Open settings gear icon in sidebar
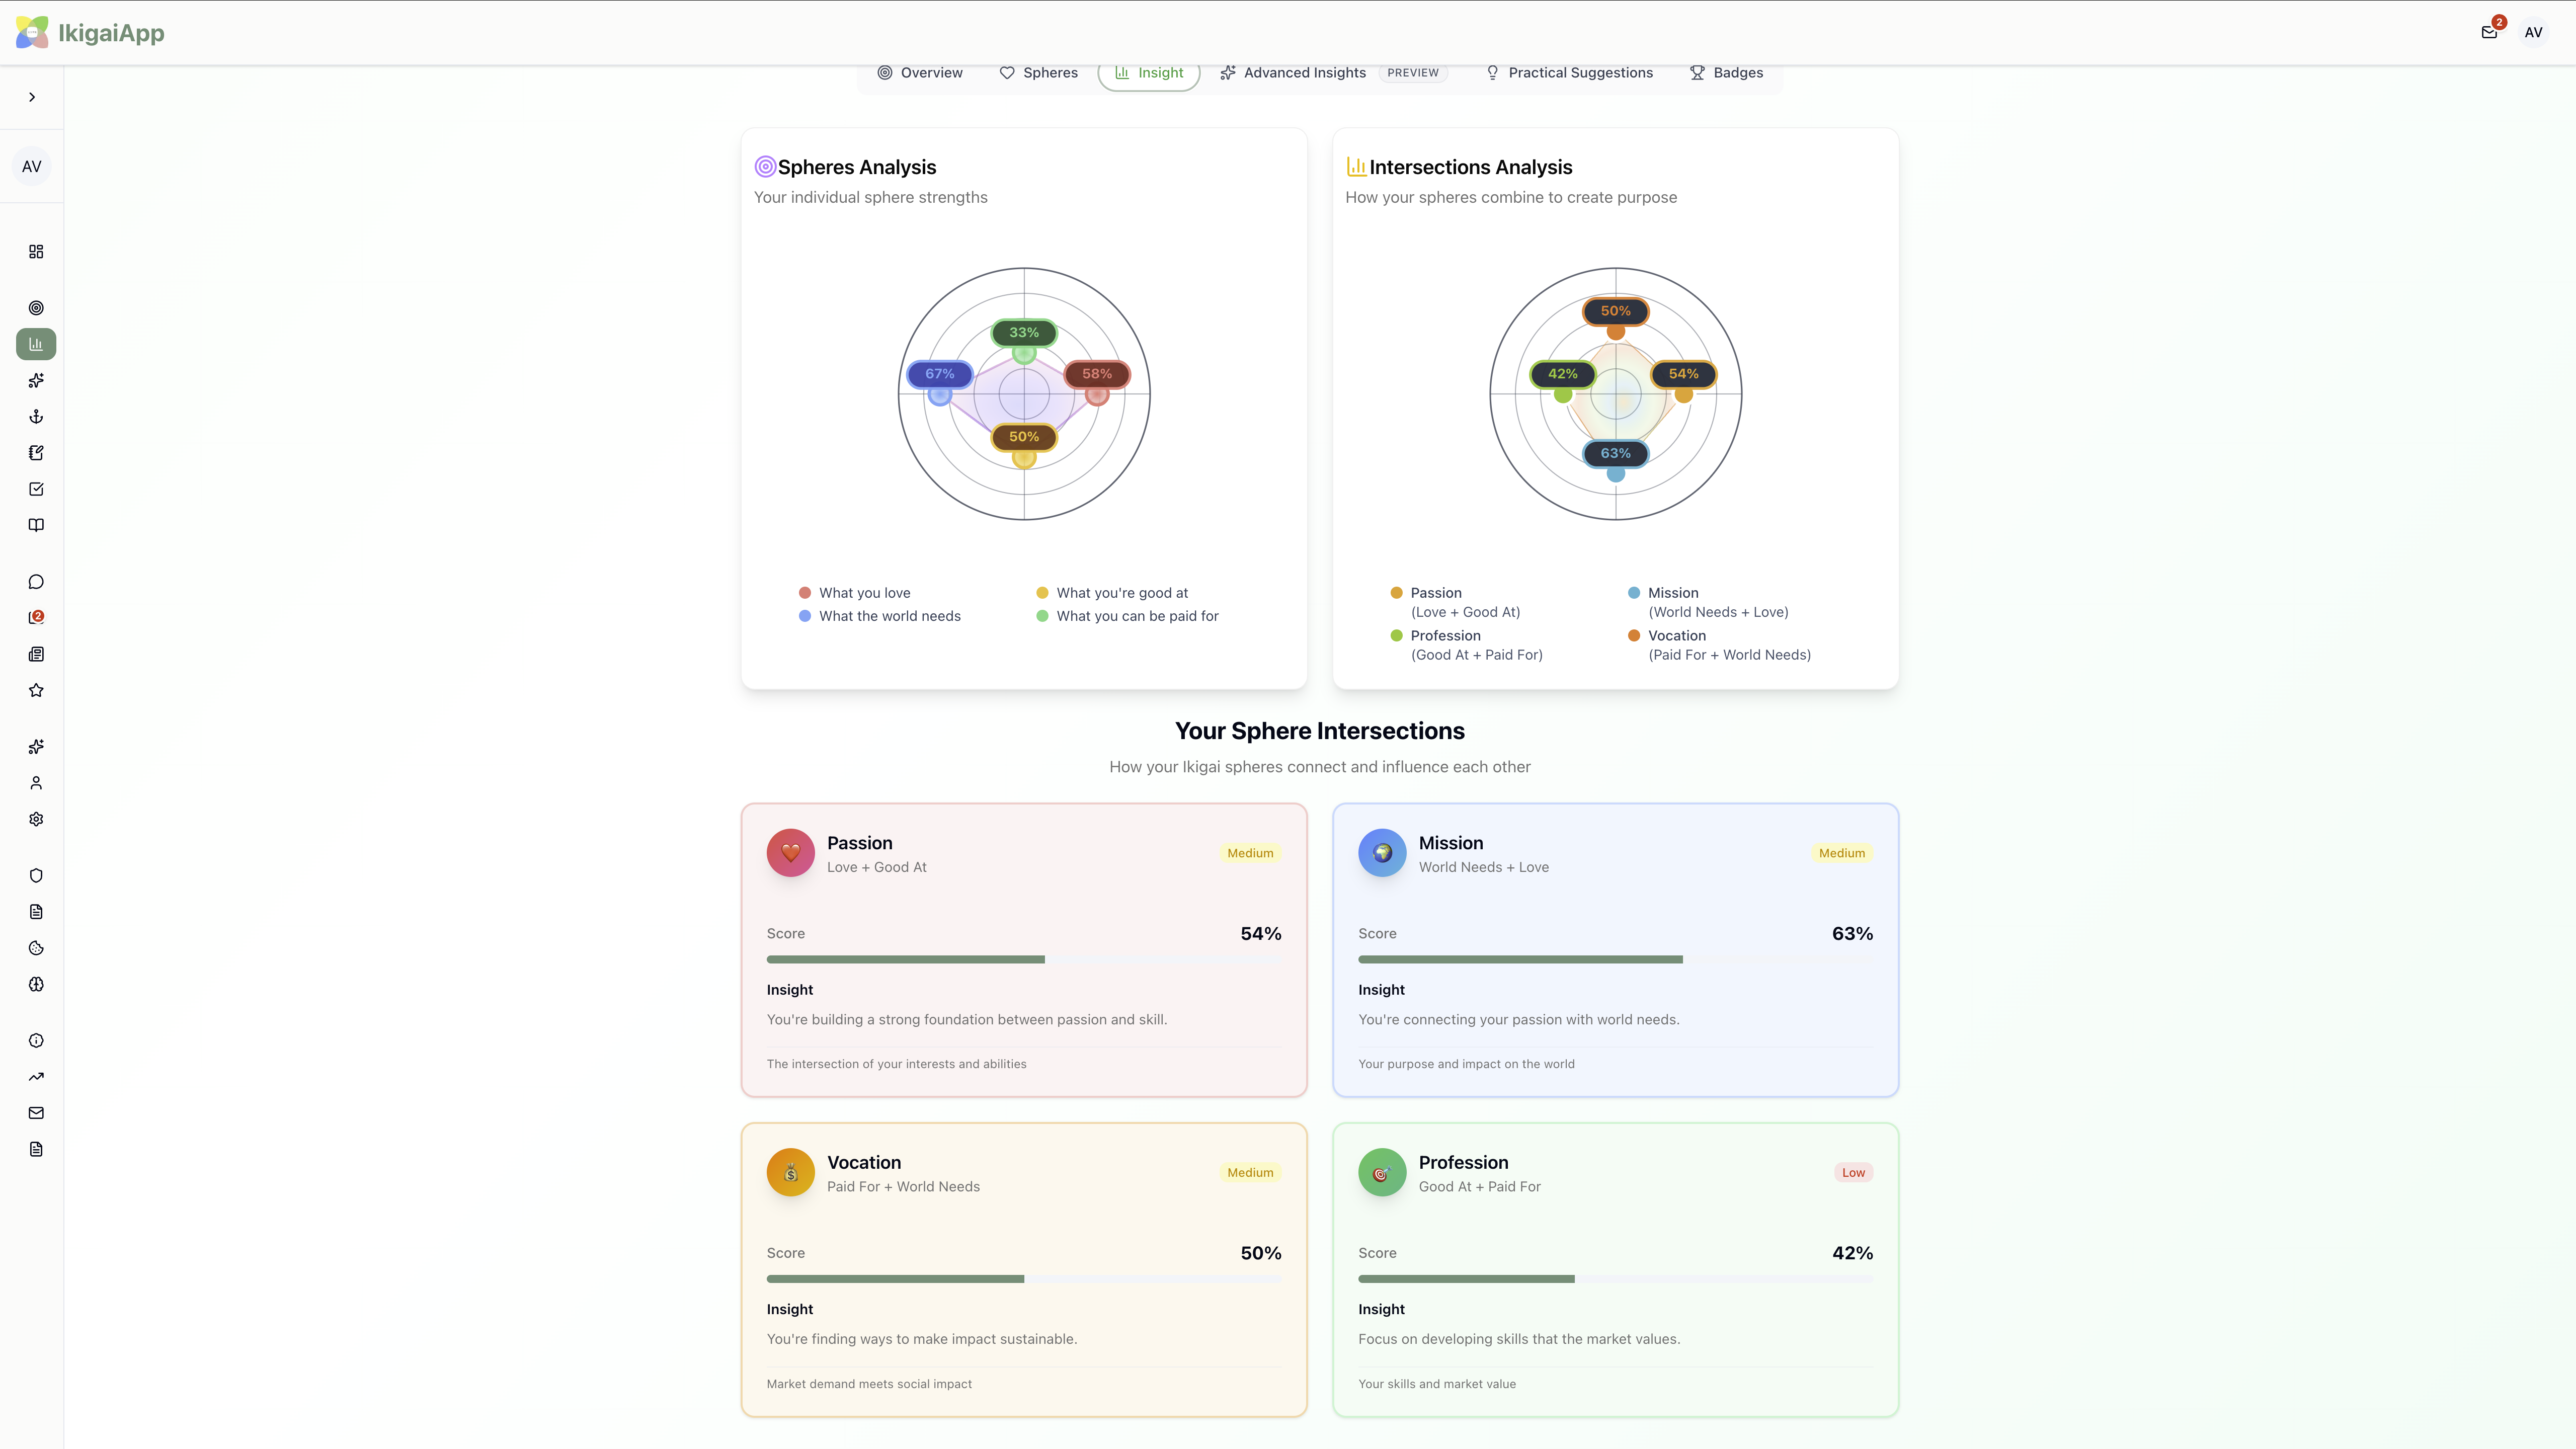The image size is (2576, 1449). (x=36, y=819)
